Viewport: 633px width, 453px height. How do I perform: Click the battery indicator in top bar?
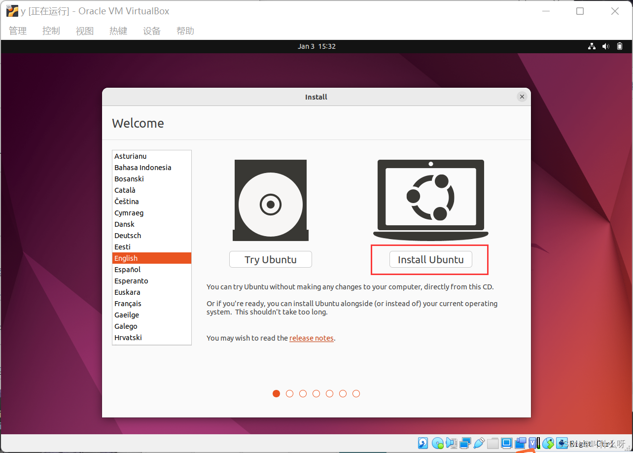pyautogui.click(x=620, y=46)
